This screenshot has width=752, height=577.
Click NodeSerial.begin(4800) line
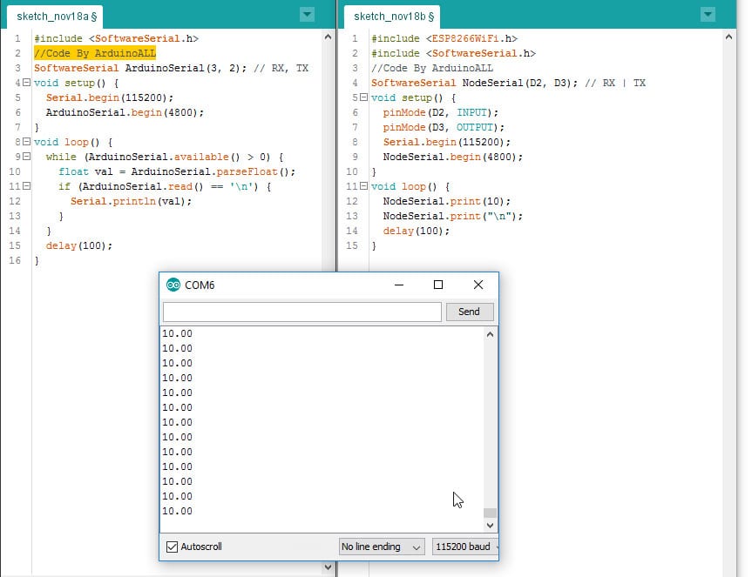click(x=453, y=157)
